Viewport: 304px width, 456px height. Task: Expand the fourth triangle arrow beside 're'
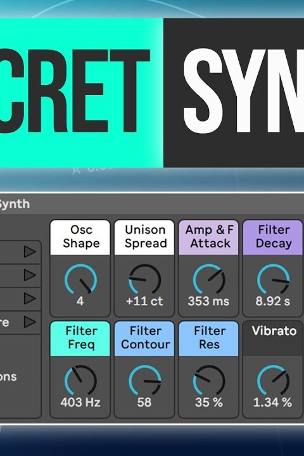[30, 322]
